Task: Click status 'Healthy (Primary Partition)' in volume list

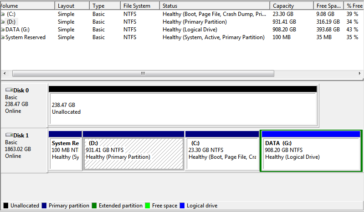Action: (x=195, y=22)
